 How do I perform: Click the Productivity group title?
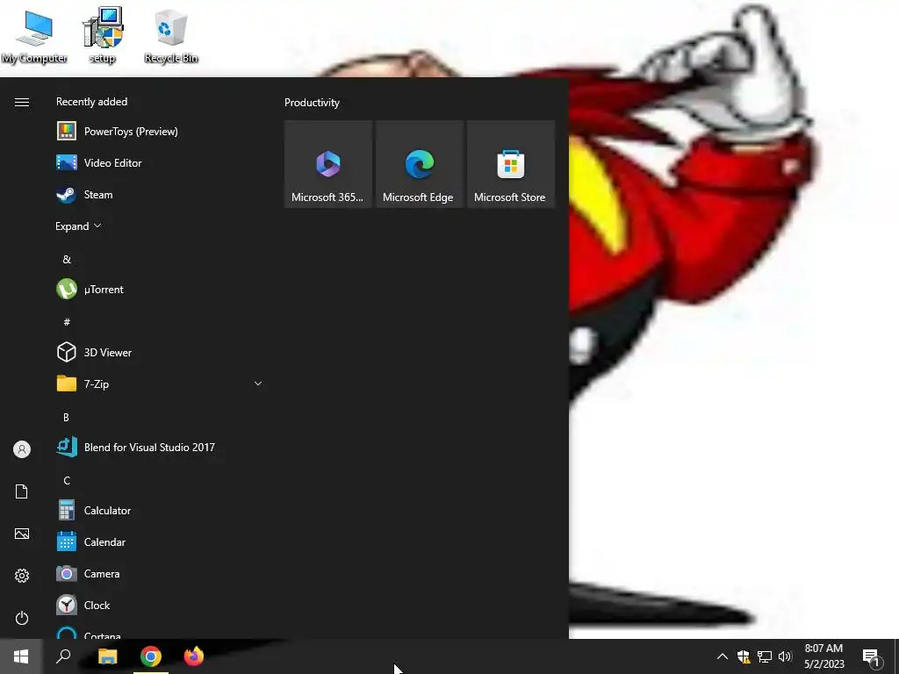tap(312, 103)
